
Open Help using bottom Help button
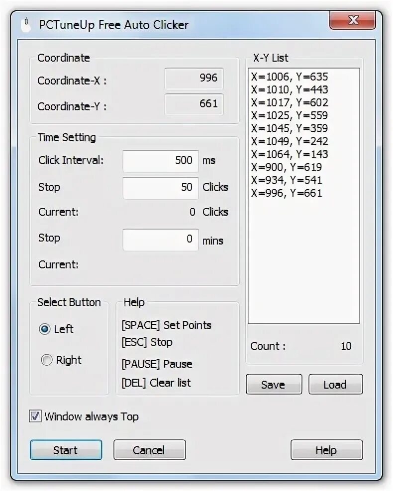pos(326,450)
